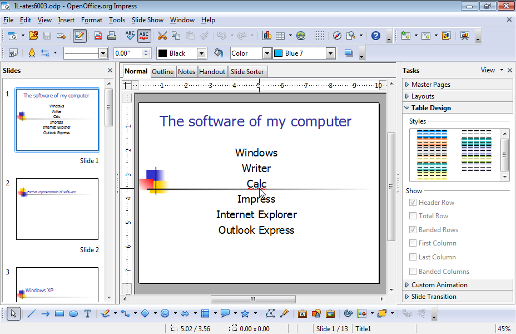Click the Area fill paint bucket icon
Image resolution: width=516 pixels, height=334 pixels.
(218, 53)
